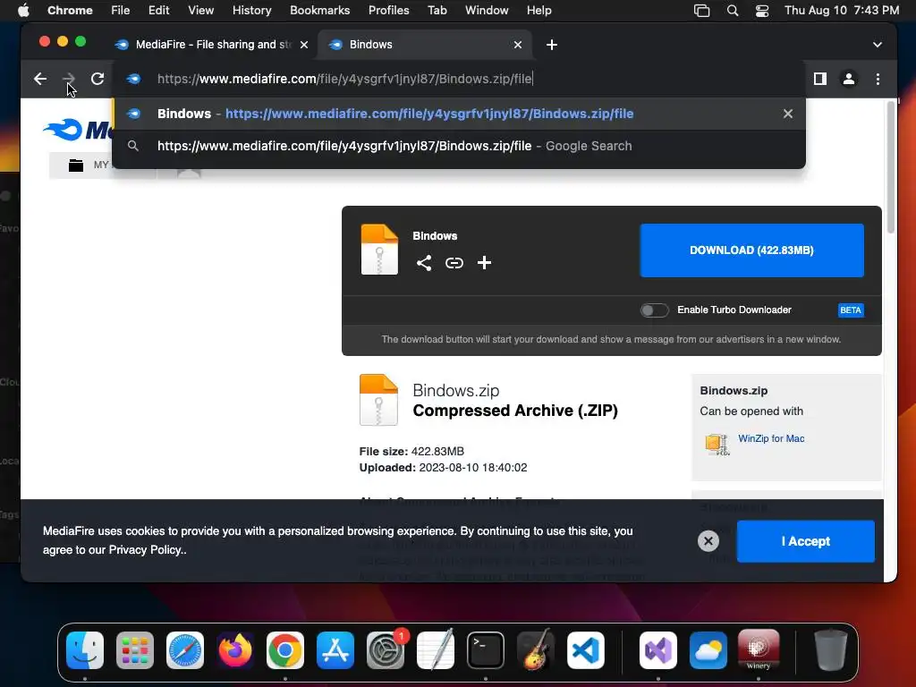Open TextEdit from the Dock

pos(436,650)
